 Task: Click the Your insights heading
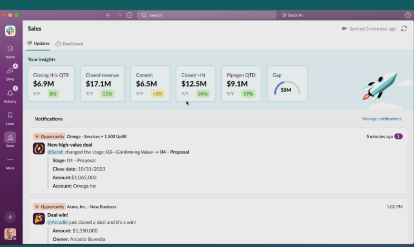pyautogui.click(x=42, y=60)
